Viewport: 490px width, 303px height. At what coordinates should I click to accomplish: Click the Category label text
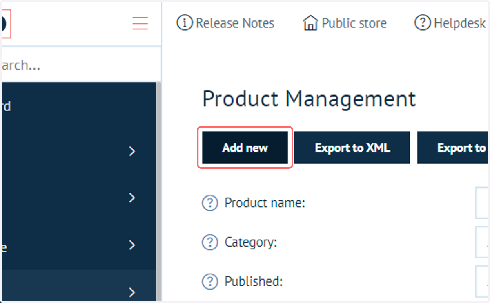[x=251, y=242]
